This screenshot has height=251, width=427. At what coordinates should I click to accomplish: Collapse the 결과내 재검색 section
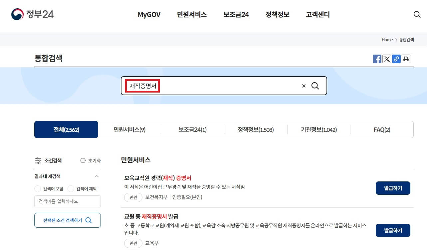(97, 176)
